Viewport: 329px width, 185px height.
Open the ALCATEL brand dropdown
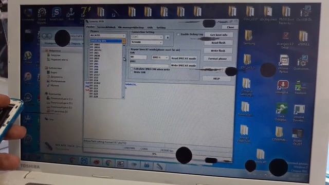107,35
